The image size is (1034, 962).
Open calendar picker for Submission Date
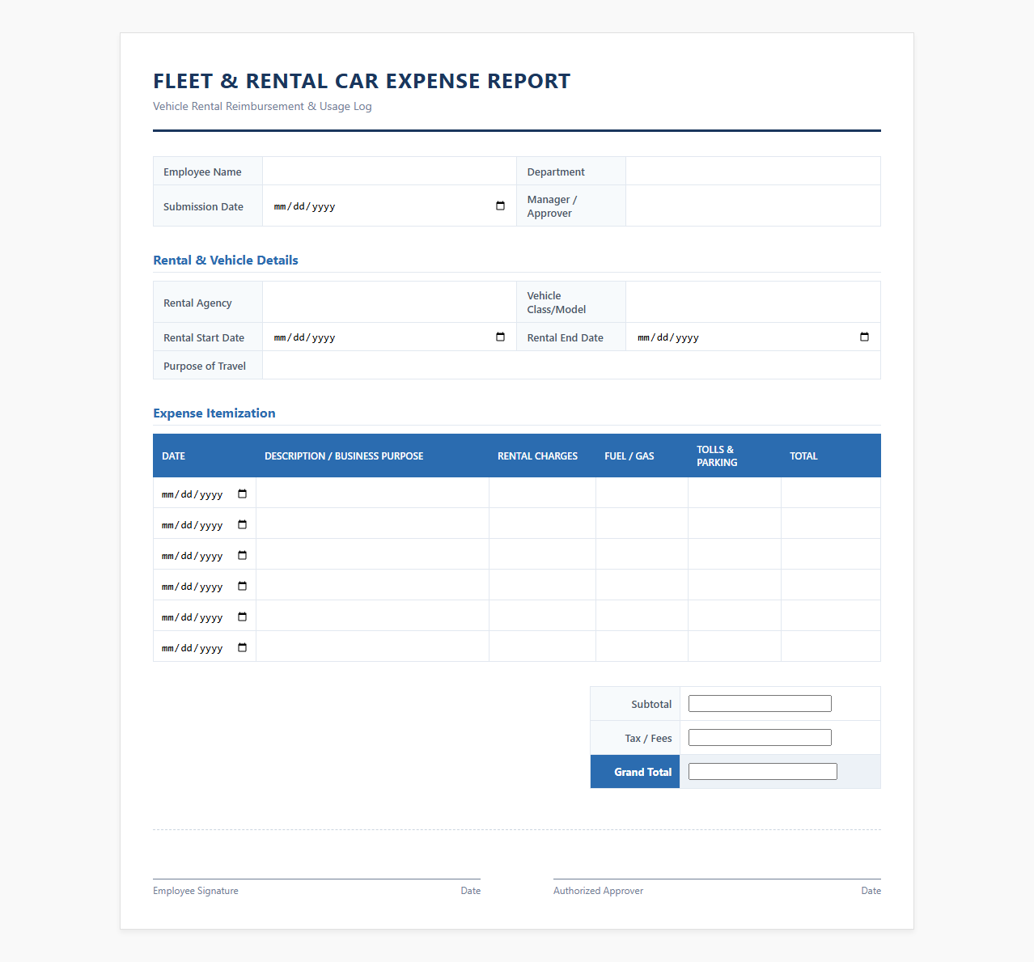tap(500, 206)
